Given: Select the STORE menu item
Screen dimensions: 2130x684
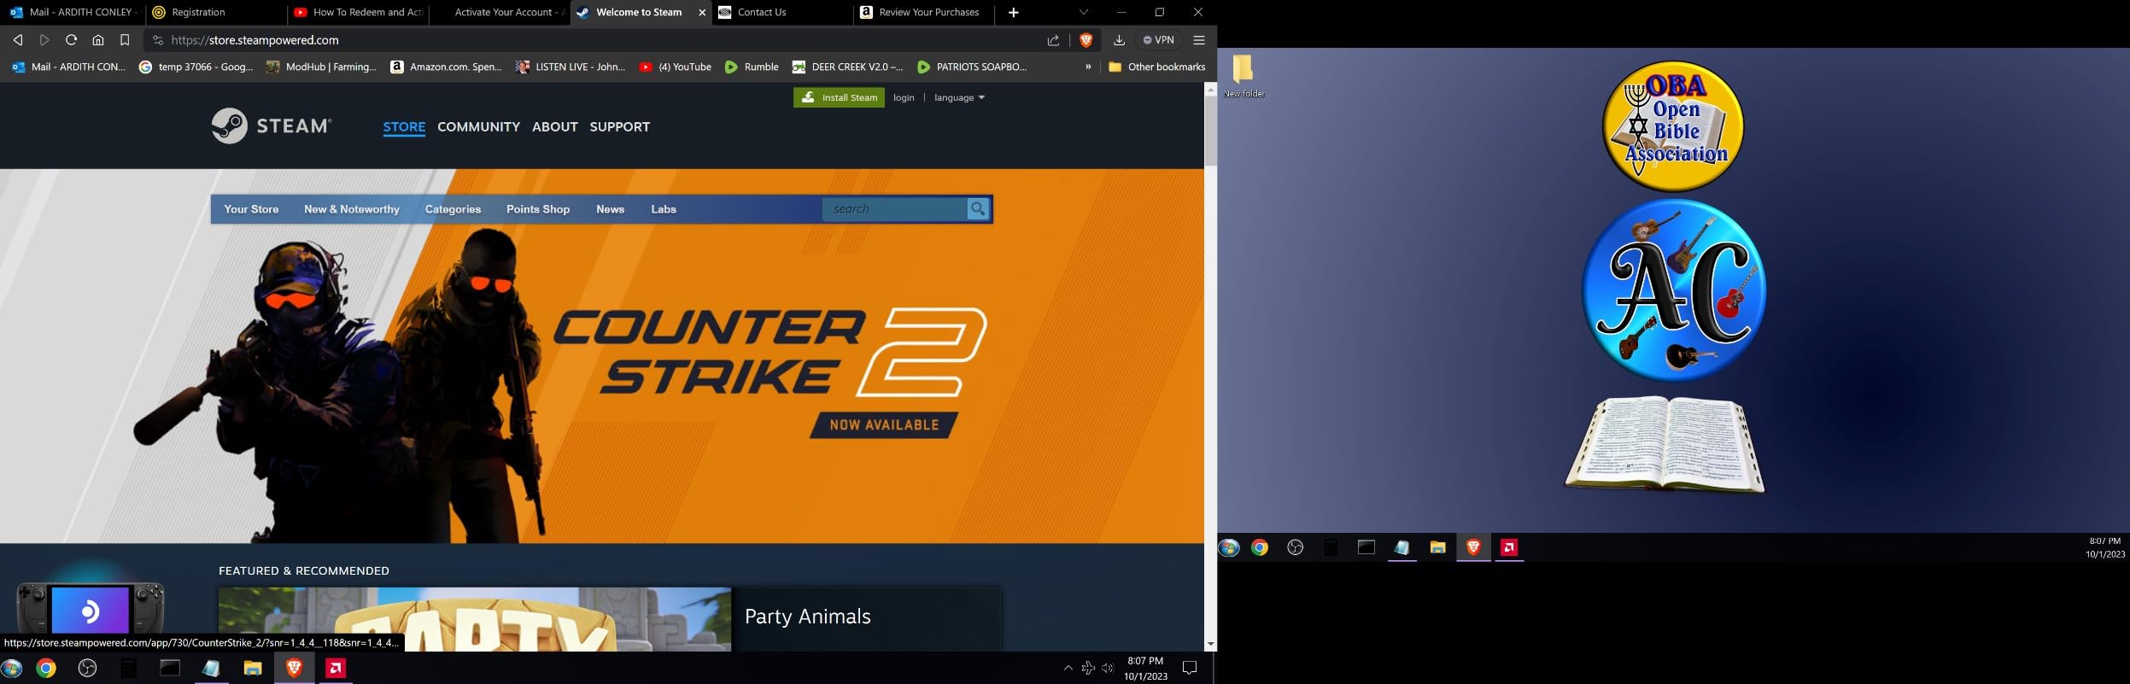Looking at the screenshot, I should (404, 126).
